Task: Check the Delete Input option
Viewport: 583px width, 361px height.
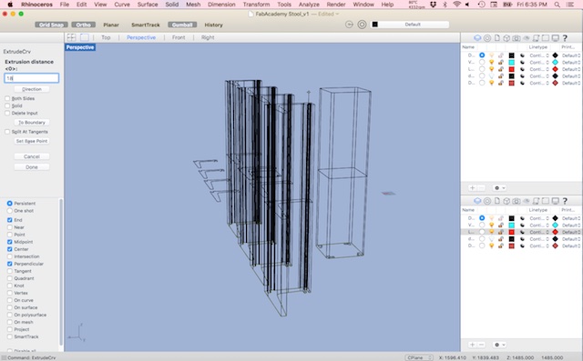Action: (x=7, y=113)
